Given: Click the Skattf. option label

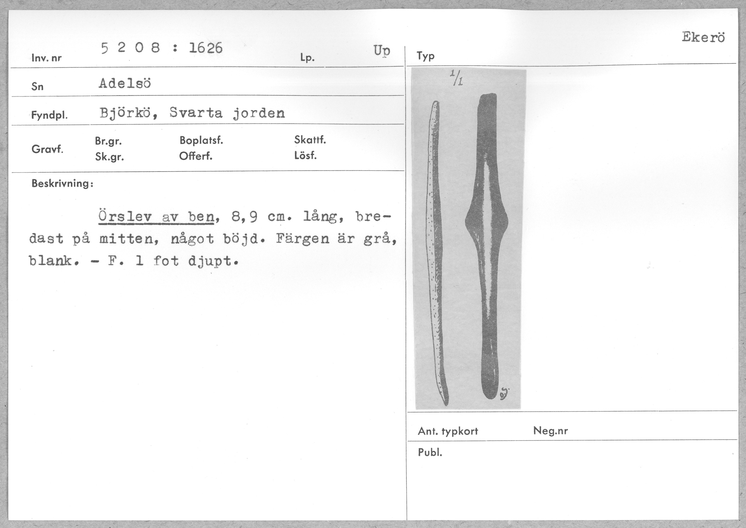Looking at the screenshot, I should pyautogui.click(x=310, y=140).
